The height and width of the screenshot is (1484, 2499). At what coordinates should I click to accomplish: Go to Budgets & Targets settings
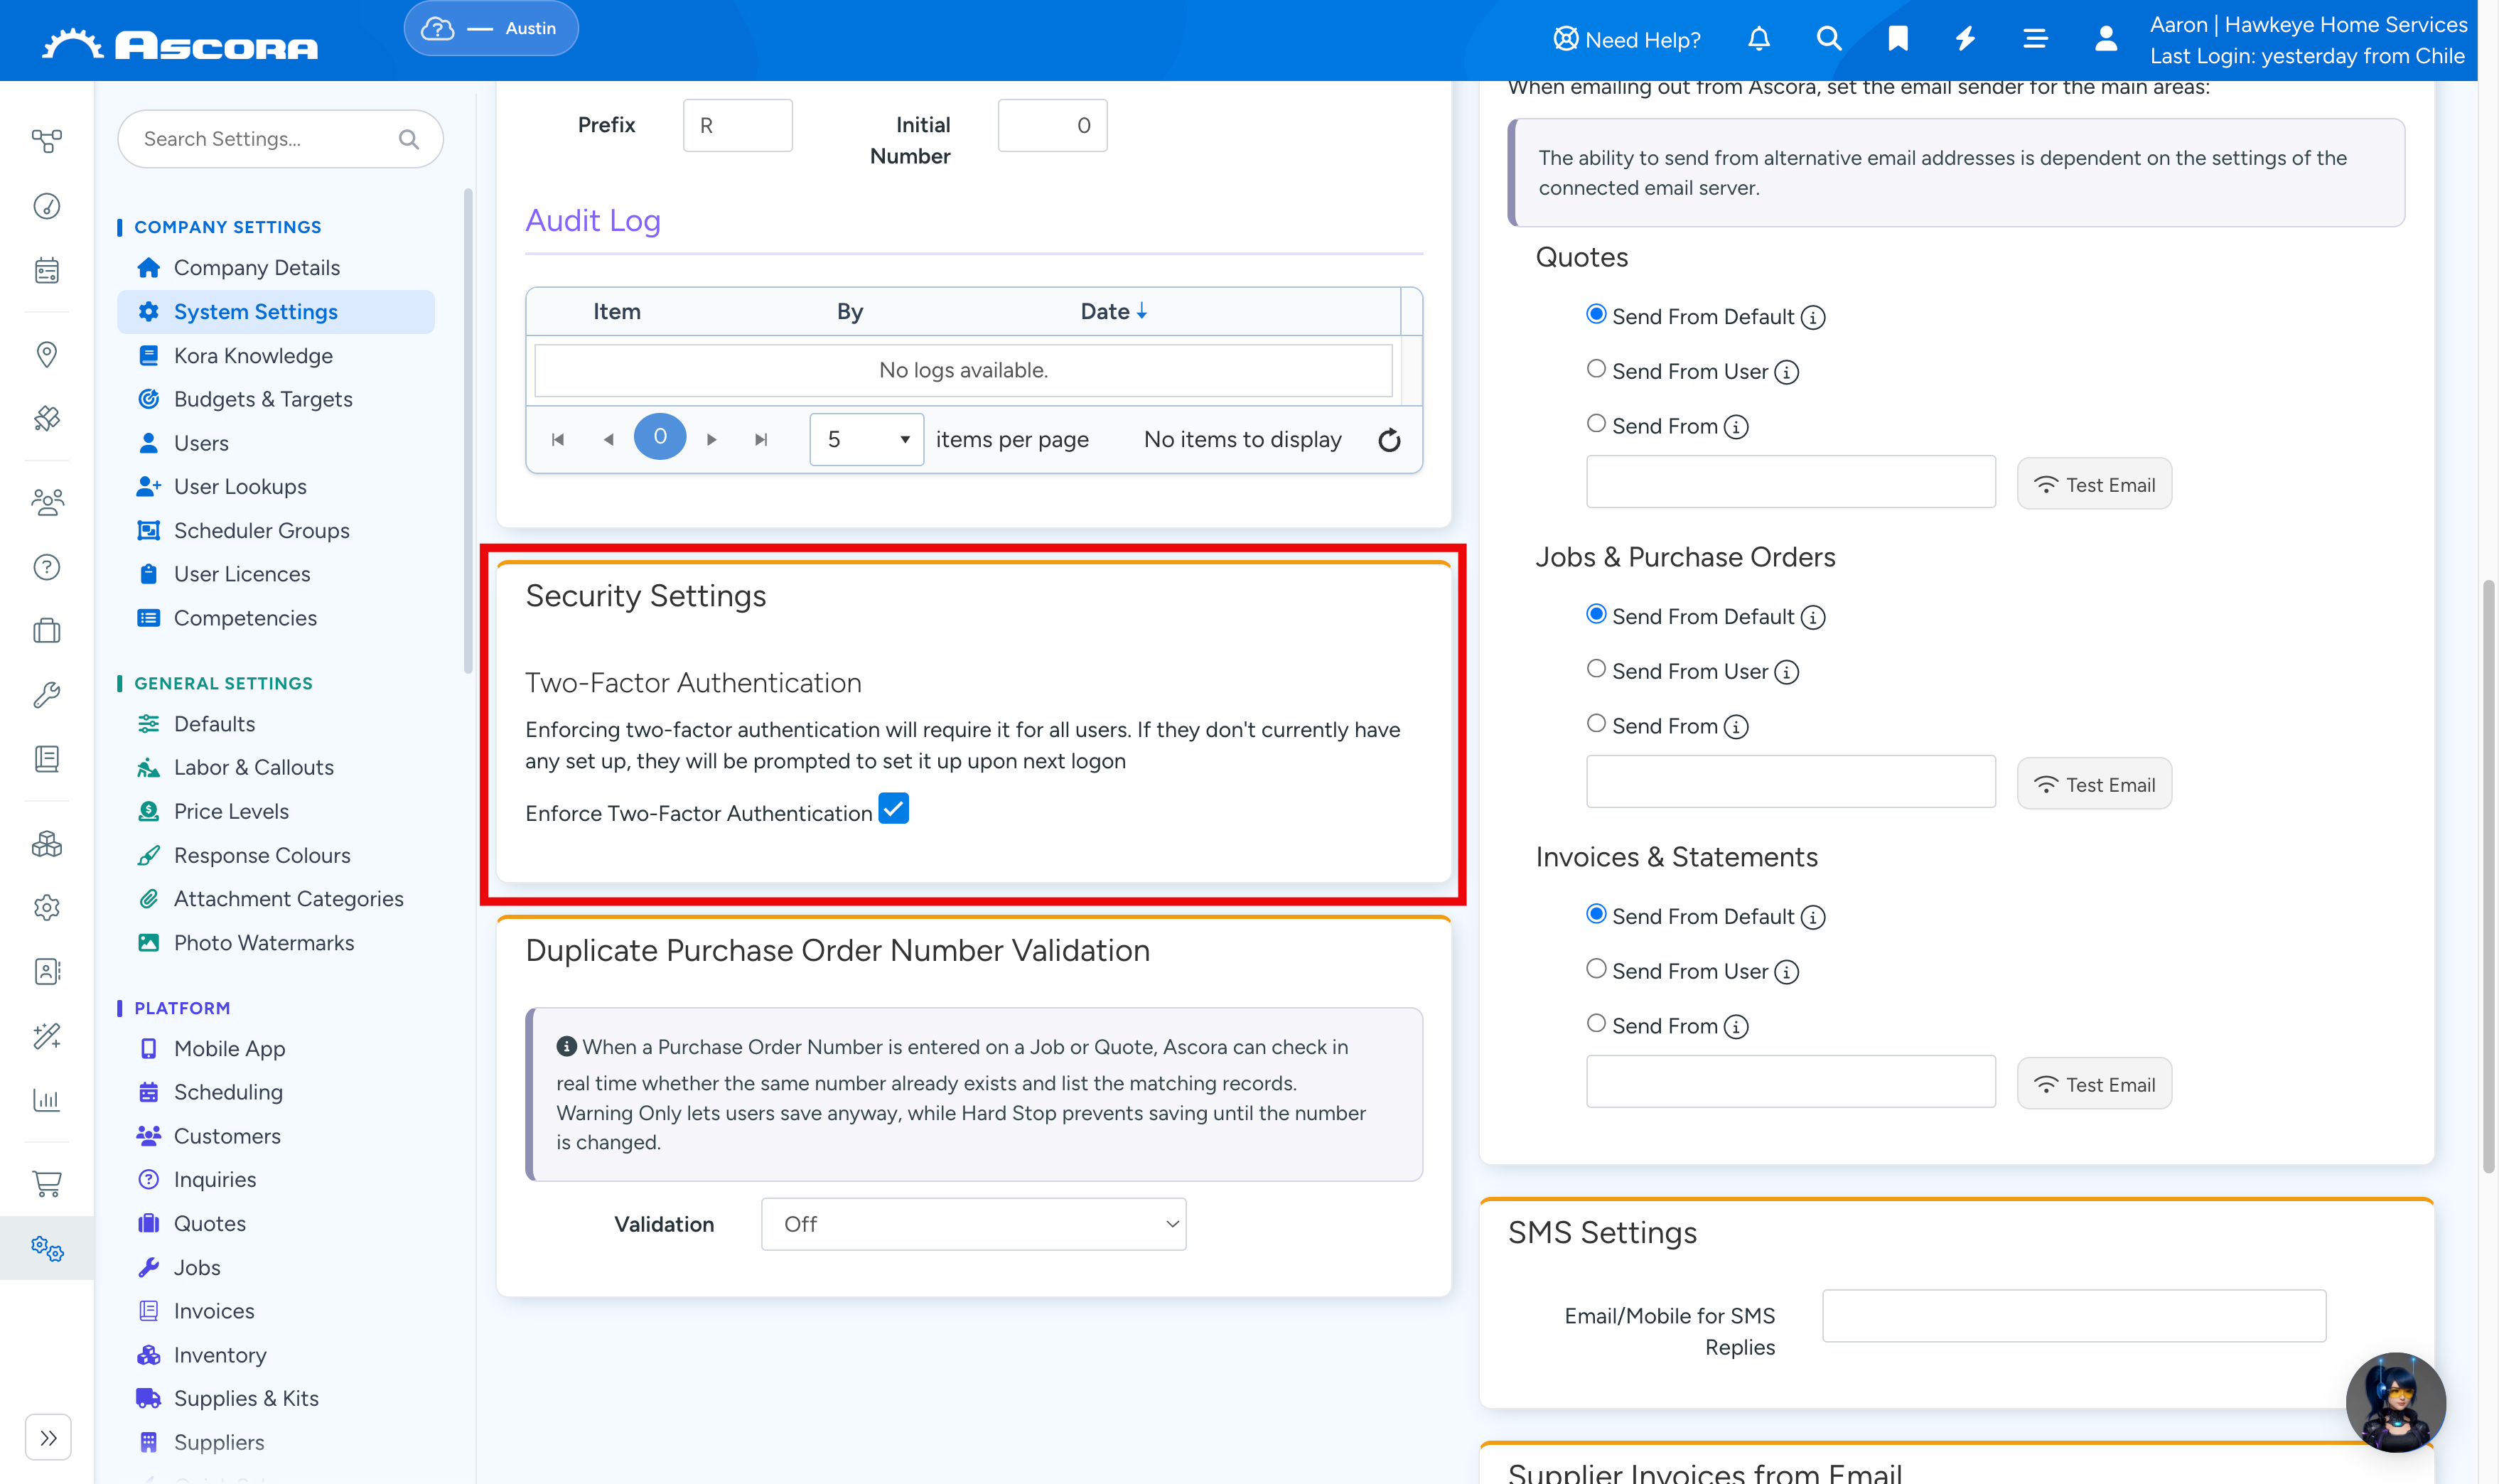[x=262, y=399]
